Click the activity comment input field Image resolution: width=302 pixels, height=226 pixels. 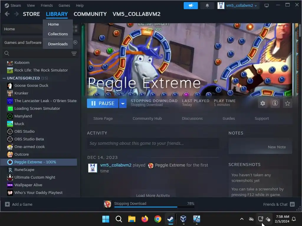(153, 143)
